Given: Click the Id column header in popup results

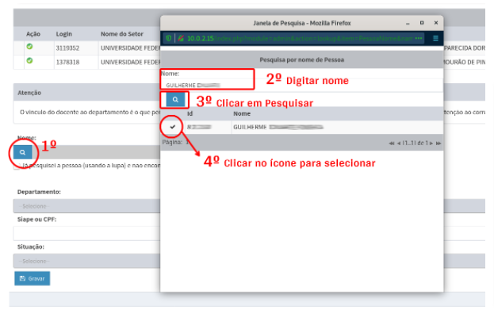Looking at the screenshot, I should coord(190,114).
